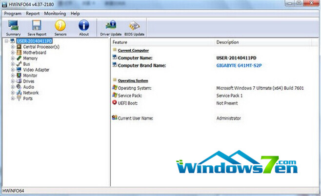Click the Drives tree icon
Screen dimensions: 321x196
(x=19, y=81)
